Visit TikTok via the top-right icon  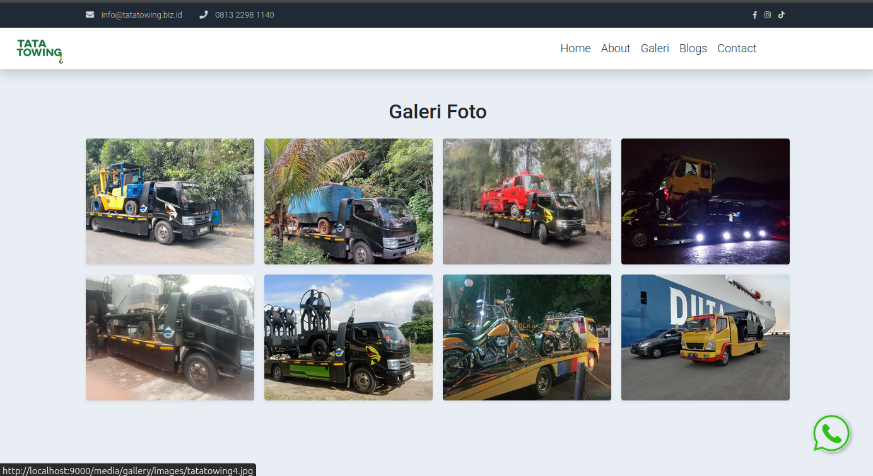tap(781, 14)
